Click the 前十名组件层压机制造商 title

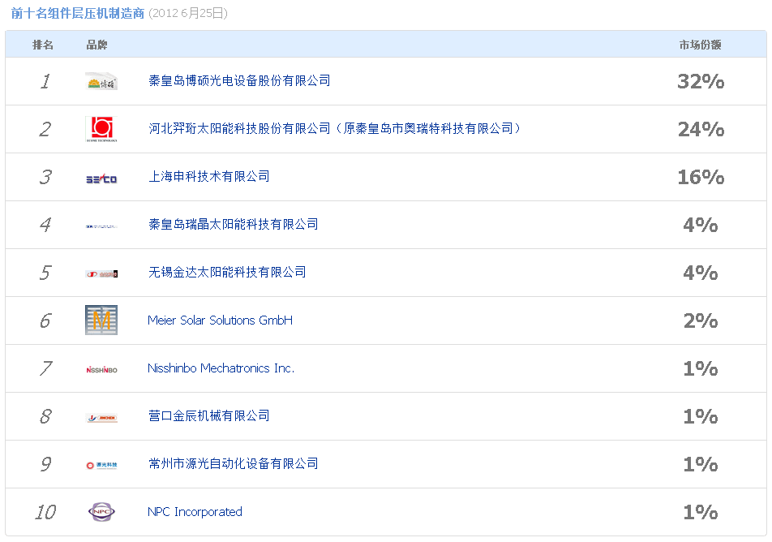pyautogui.click(x=78, y=13)
